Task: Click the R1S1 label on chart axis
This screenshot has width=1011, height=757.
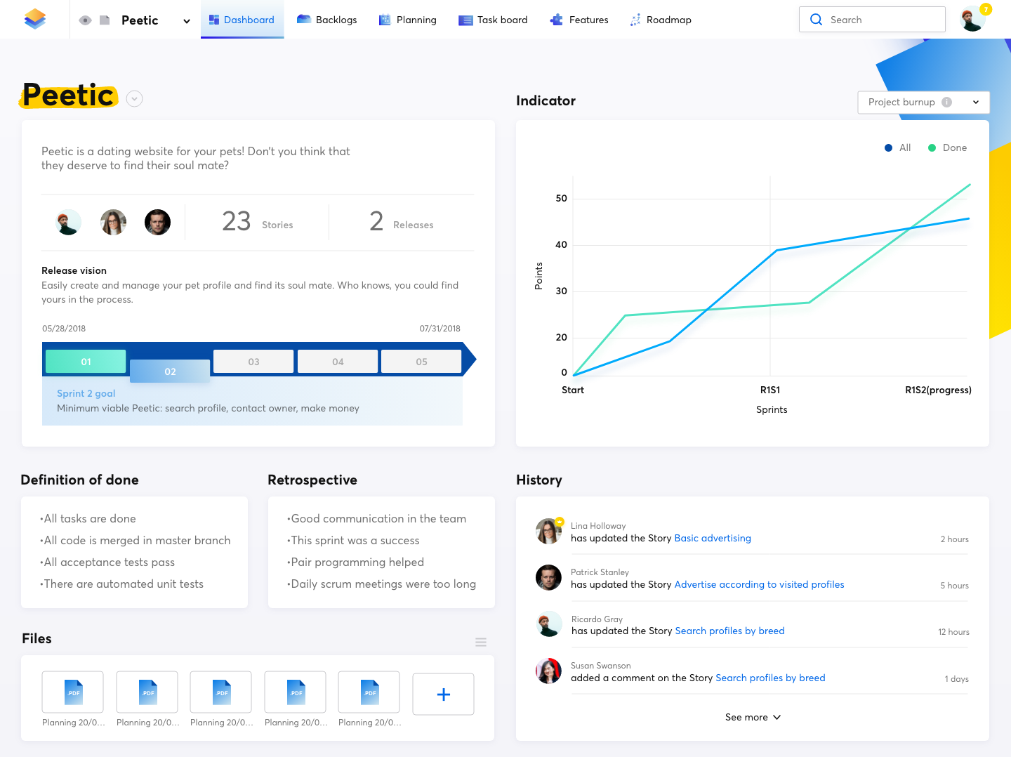Action: coord(770,390)
